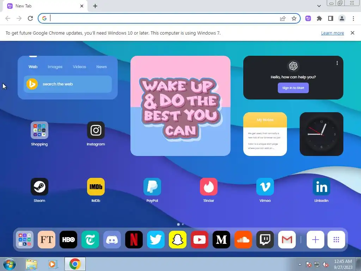Open the Vimeo shortcut
This screenshot has height=271, width=361.
[265, 187]
